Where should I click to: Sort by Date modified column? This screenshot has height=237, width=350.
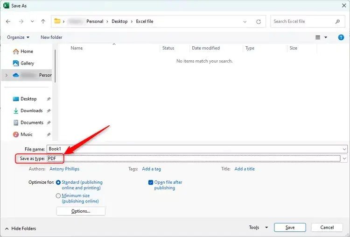coord(206,48)
